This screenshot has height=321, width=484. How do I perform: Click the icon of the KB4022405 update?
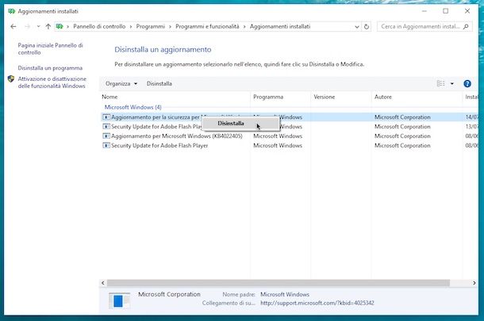[106, 136]
